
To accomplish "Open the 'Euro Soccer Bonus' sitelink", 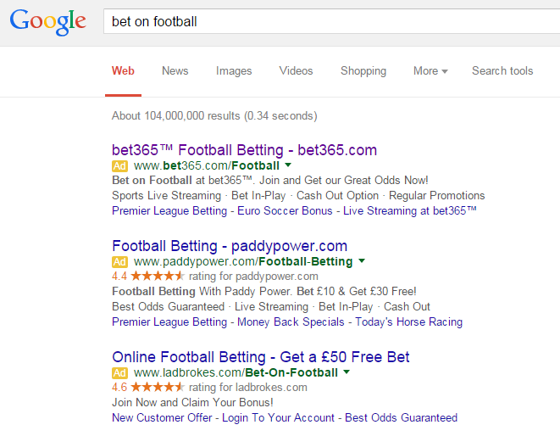I will coord(285,210).
